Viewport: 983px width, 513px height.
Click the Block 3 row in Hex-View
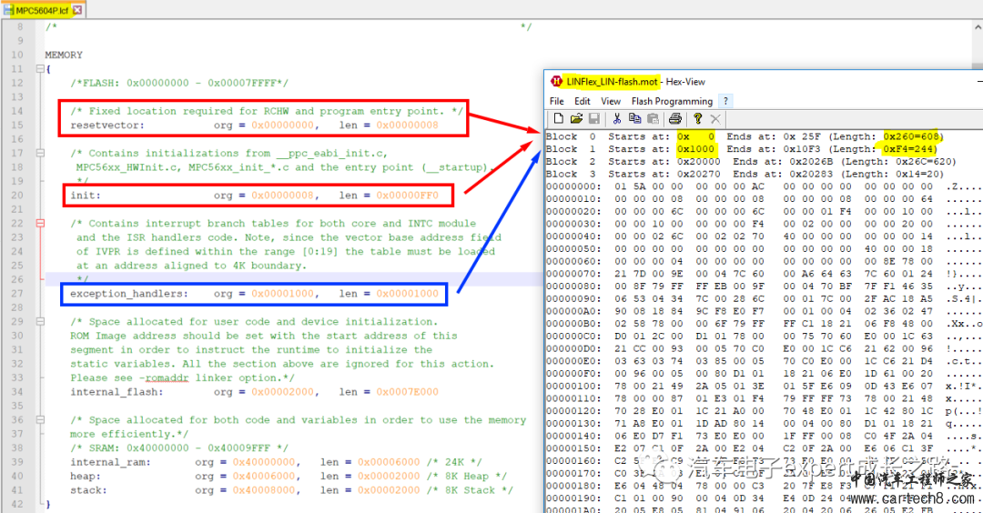(745, 174)
